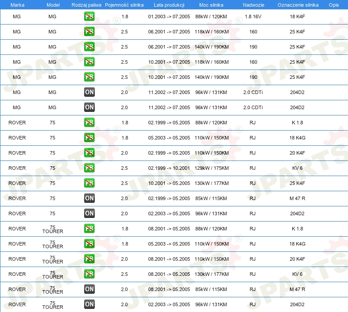Image resolution: width=348 pixels, height=312 pixels.
Task: Click the PB icon for Rover 75 02.1999 K 1.8
Action: pos(89,123)
